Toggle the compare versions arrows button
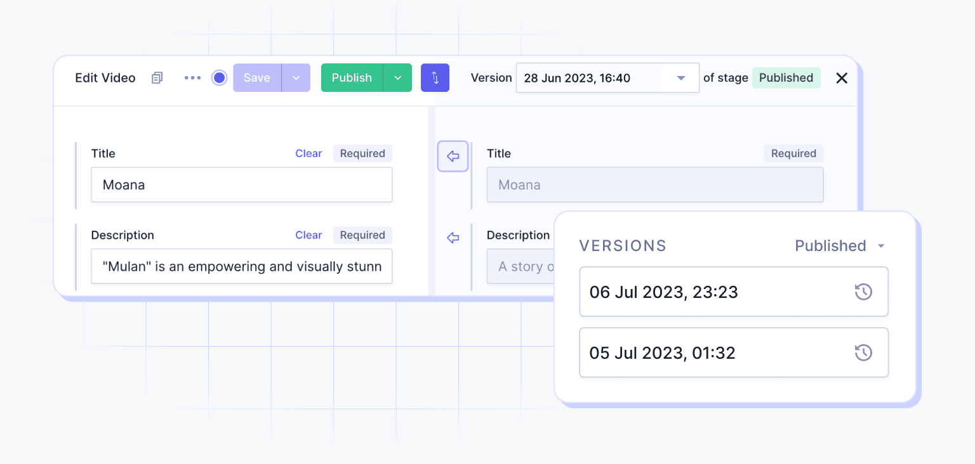 pyautogui.click(x=435, y=78)
